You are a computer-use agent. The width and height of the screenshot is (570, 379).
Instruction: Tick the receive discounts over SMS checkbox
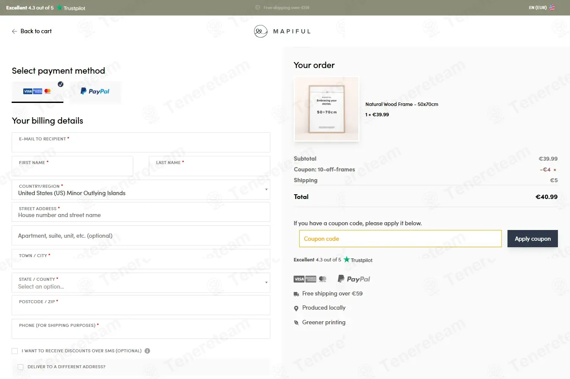tap(15, 351)
